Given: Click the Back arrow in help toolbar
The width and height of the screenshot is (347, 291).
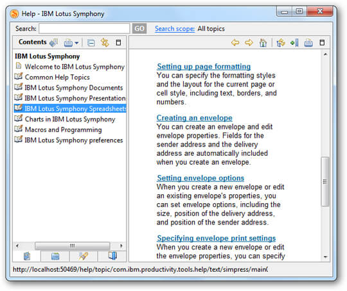Looking at the screenshot, I should (x=235, y=42).
